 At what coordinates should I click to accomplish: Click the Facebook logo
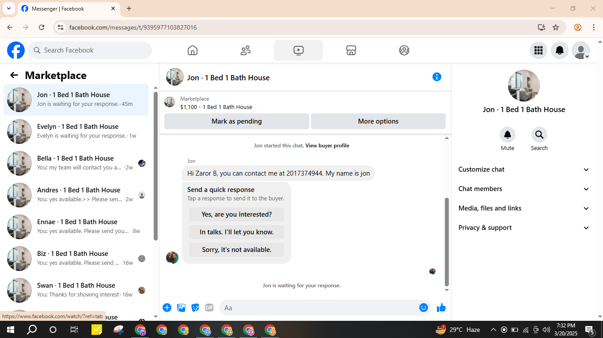[x=16, y=50]
